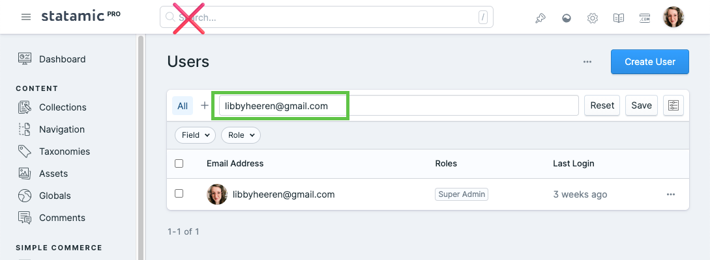Open the hamburger navigation menu
710x260 pixels.
click(x=26, y=17)
